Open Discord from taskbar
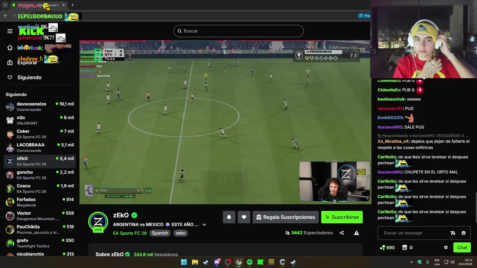The image size is (477, 268). coord(217,262)
